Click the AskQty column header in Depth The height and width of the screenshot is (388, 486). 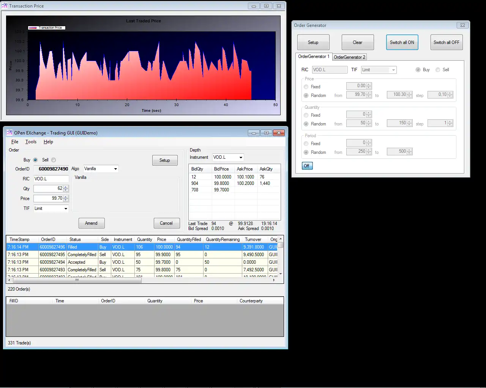(268, 169)
